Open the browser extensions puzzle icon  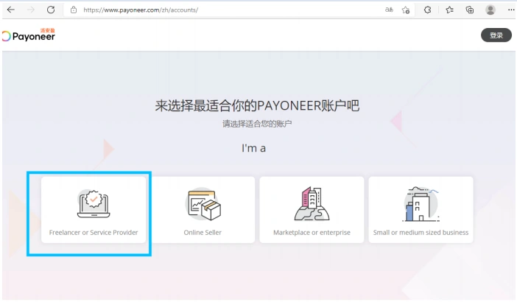428,10
